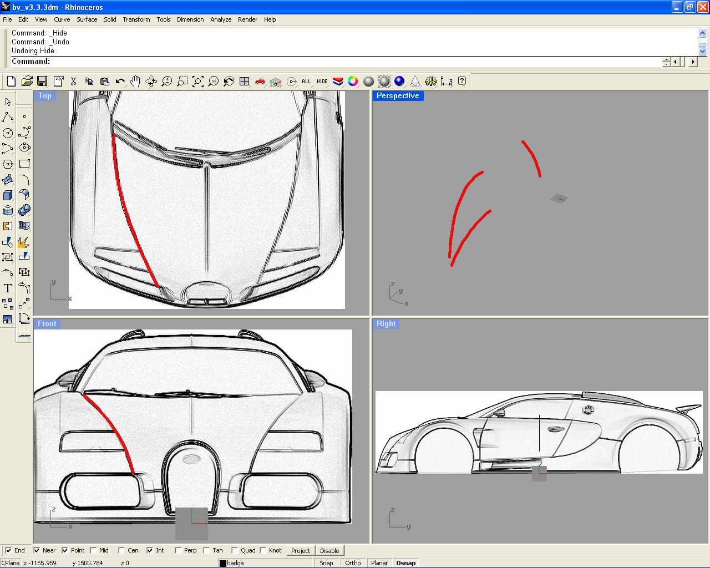The image size is (710, 568).
Task: Open Options with the gear icon
Action: (x=430, y=82)
